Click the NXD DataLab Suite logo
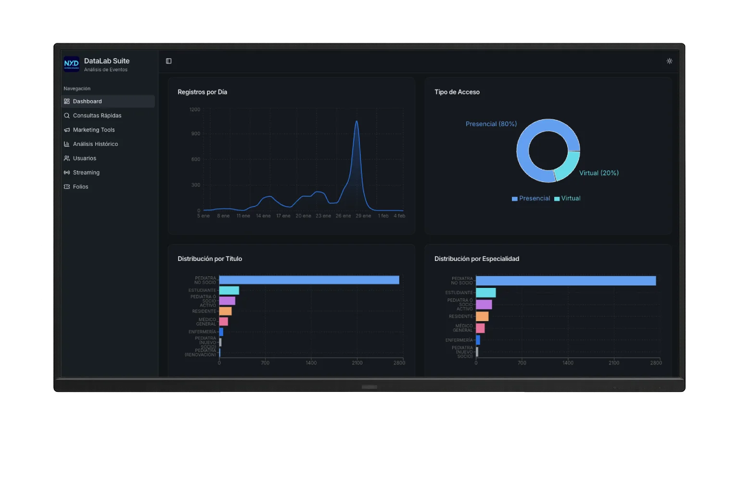The image size is (739, 493). point(71,64)
